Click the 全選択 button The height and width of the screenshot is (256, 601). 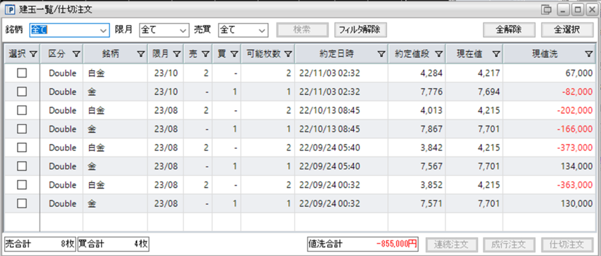[567, 30]
